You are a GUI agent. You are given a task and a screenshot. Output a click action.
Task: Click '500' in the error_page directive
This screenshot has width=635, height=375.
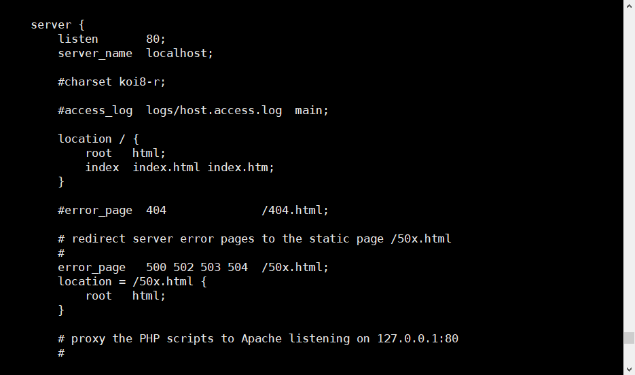click(x=156, y=267)
